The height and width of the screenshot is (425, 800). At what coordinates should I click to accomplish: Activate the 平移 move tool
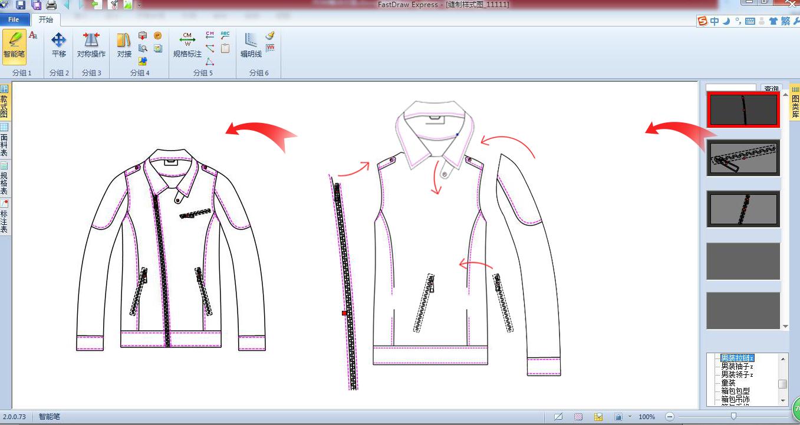tap(59, 45)
